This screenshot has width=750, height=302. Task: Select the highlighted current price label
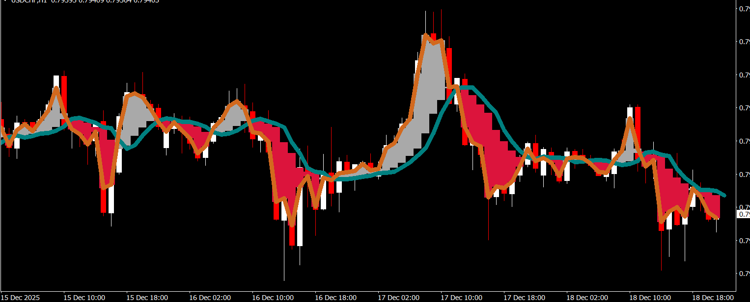click(x=744, y=214)
